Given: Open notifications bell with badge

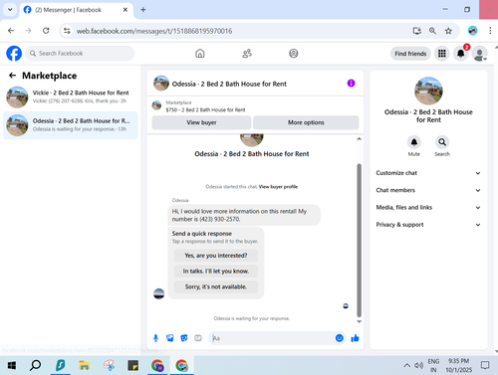Looking at the screenshot, I should tap(461, 54).
